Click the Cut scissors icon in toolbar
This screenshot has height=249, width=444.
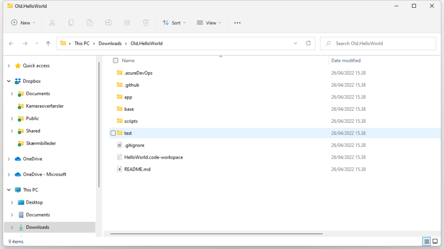point(52,22)
